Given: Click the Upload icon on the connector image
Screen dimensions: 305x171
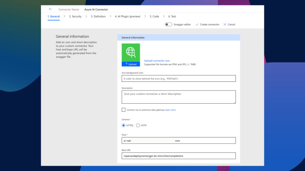Looking at the screenshot, I should pyautogui.click(x=130, y=64).
